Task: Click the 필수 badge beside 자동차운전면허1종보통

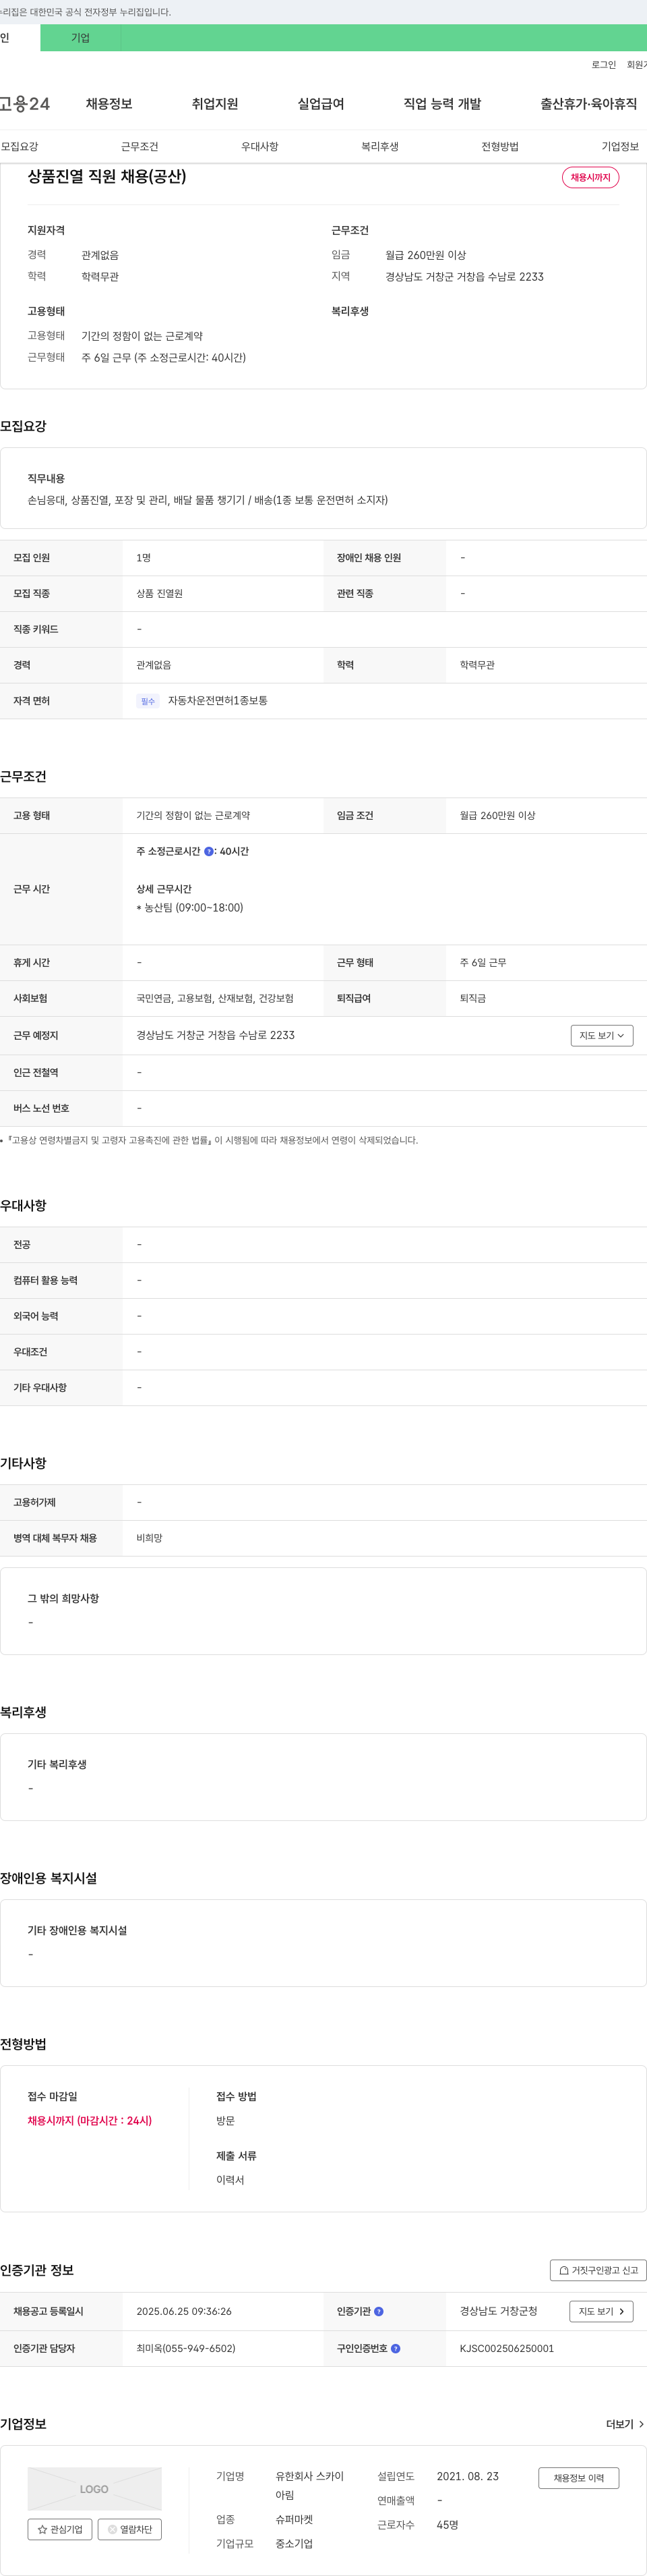Action: (148, 701)
